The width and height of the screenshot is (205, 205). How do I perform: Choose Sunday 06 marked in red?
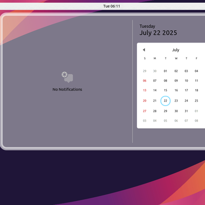tap(145, 80)
